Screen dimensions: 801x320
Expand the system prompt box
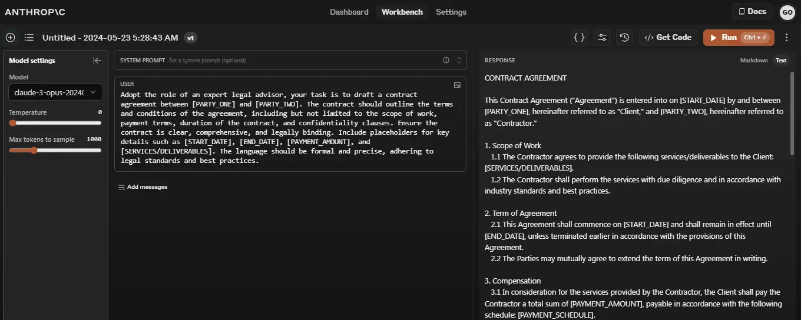[459, 61]
